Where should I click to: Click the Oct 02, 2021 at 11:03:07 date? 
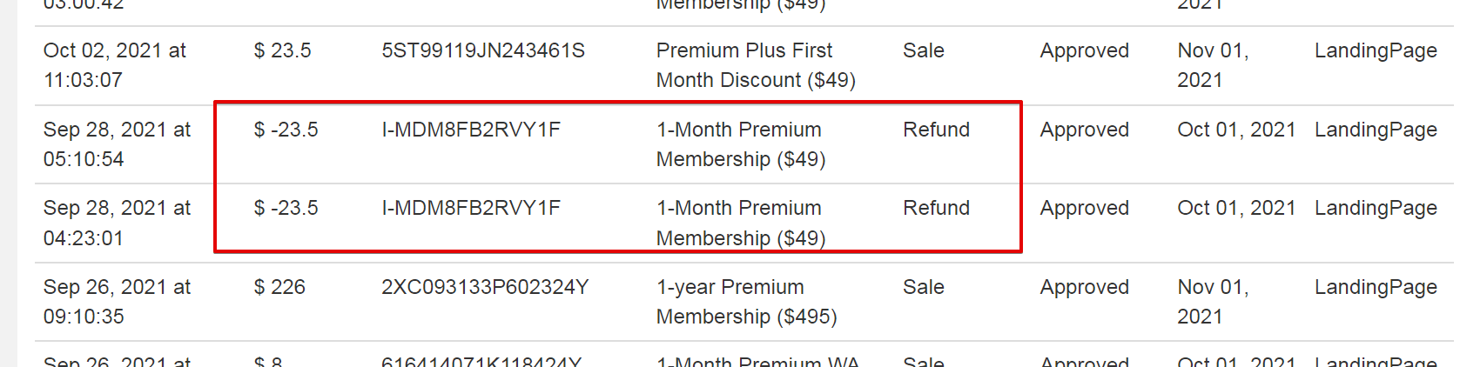coord(115,65)
